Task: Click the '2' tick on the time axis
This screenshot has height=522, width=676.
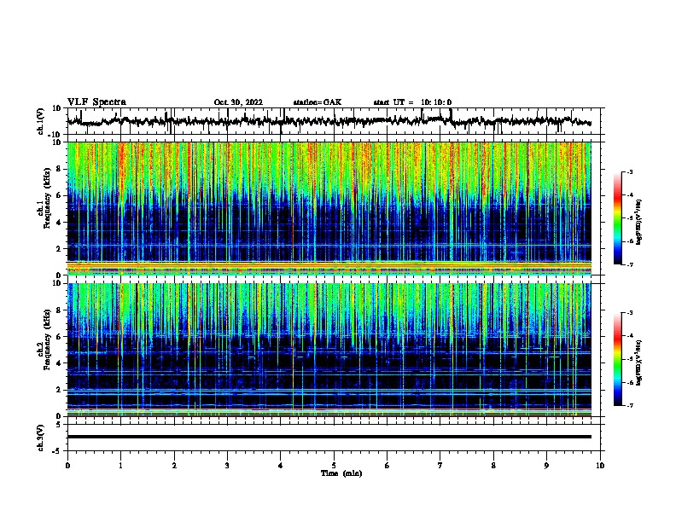Action: (174, 466)
